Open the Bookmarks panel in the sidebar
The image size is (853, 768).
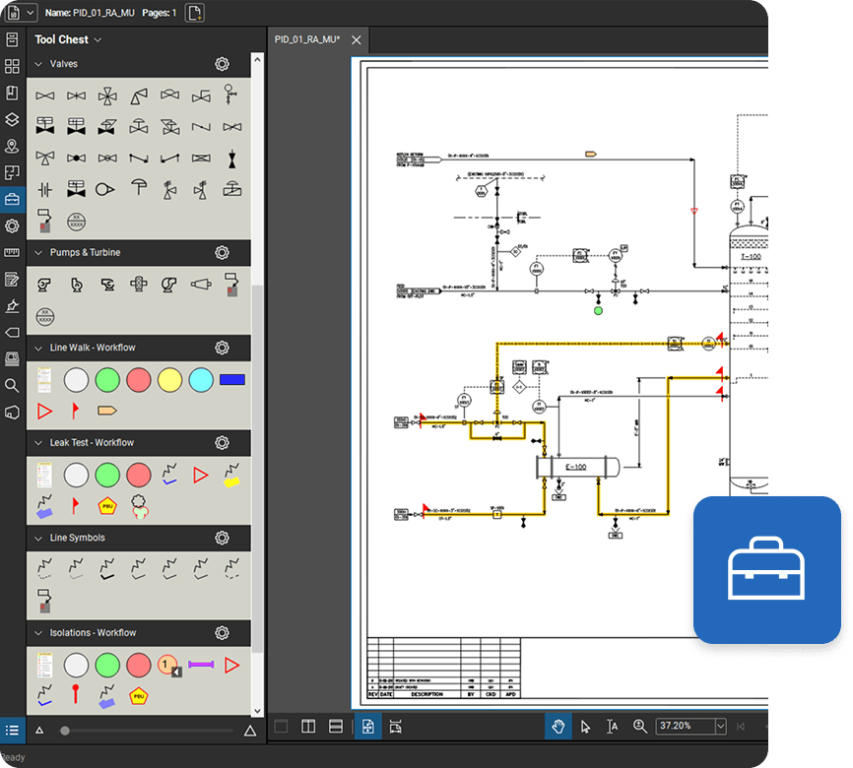(x=12, y=92)
